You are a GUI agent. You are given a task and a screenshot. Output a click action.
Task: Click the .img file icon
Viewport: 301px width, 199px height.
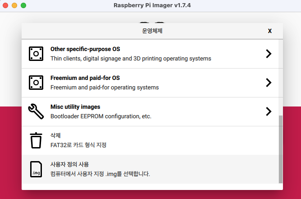[36, 169]
